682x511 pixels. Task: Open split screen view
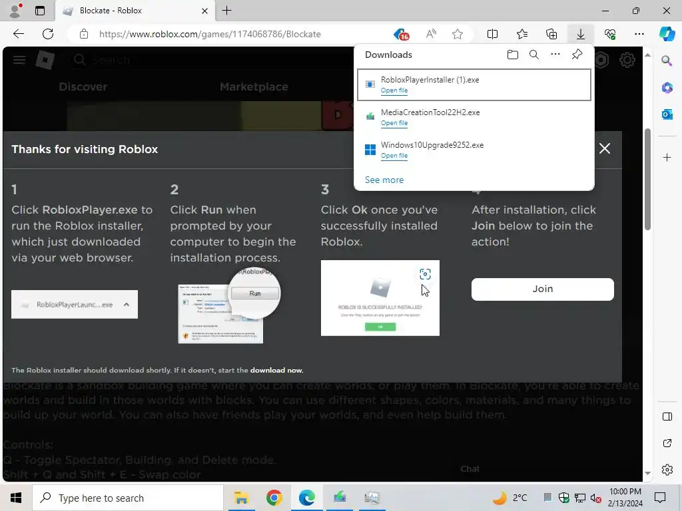[492, 34]
